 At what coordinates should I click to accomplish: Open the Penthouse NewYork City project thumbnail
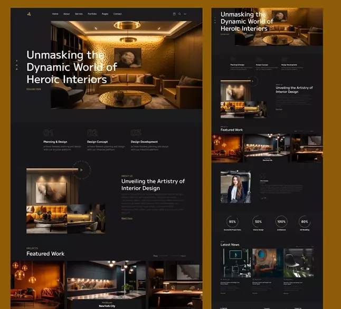point(107,285)
